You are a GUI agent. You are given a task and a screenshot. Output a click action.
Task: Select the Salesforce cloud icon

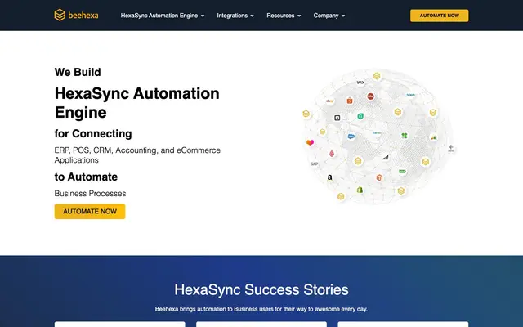[351, 137]
